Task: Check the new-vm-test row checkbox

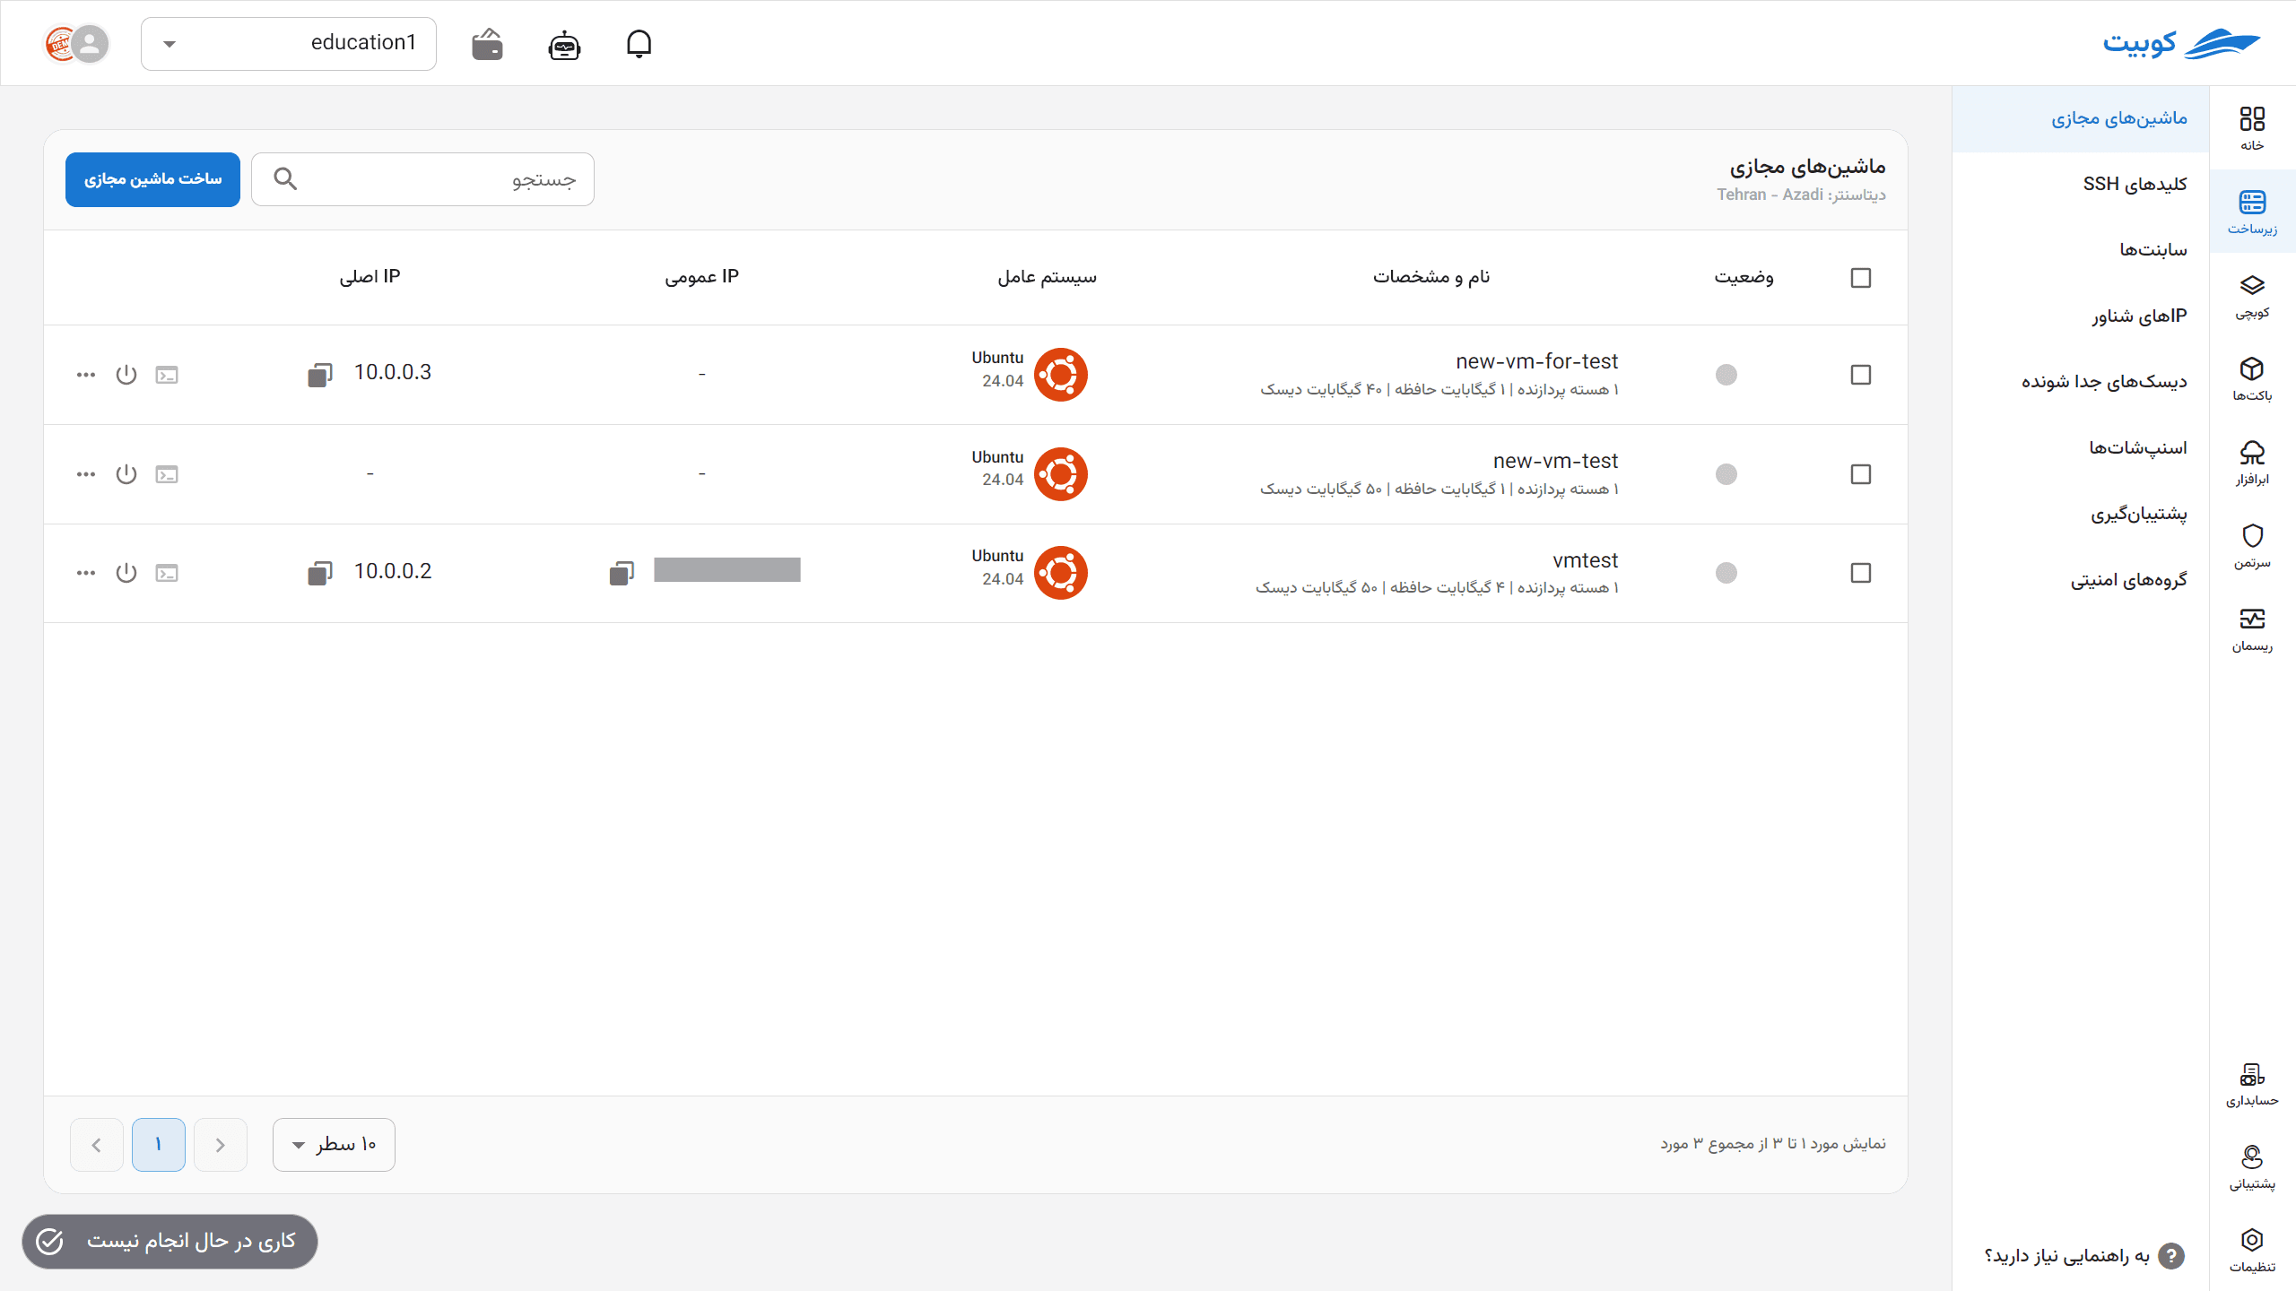Action: (1861, 473)
